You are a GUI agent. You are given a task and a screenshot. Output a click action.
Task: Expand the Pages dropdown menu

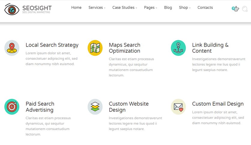[x=150, y=7]
